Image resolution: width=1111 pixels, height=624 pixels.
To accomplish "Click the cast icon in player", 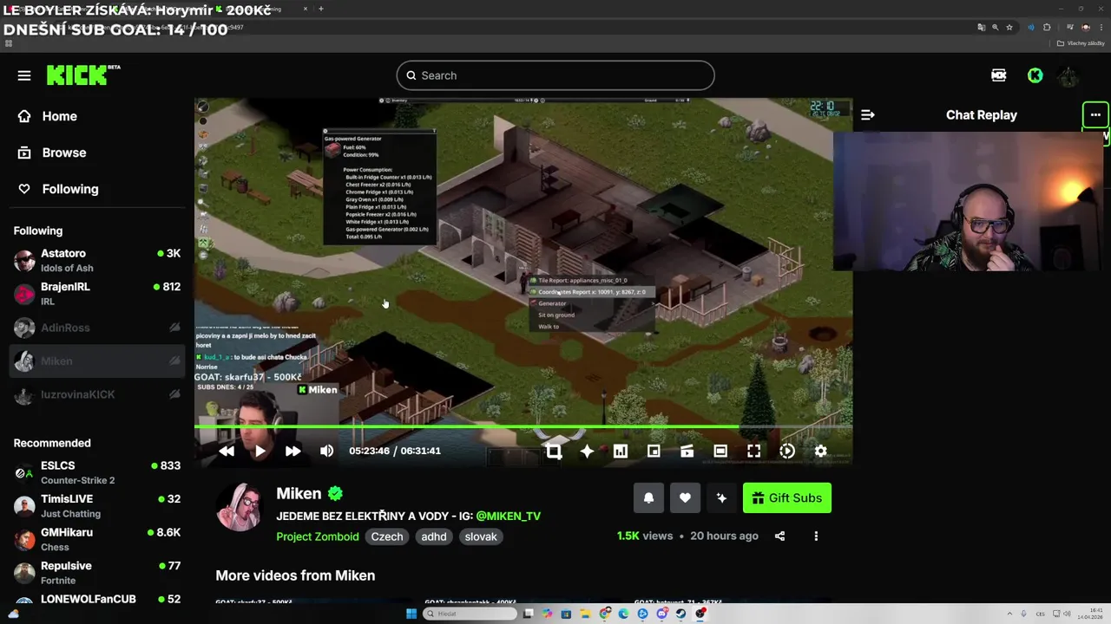I will [x=687, y=451].
